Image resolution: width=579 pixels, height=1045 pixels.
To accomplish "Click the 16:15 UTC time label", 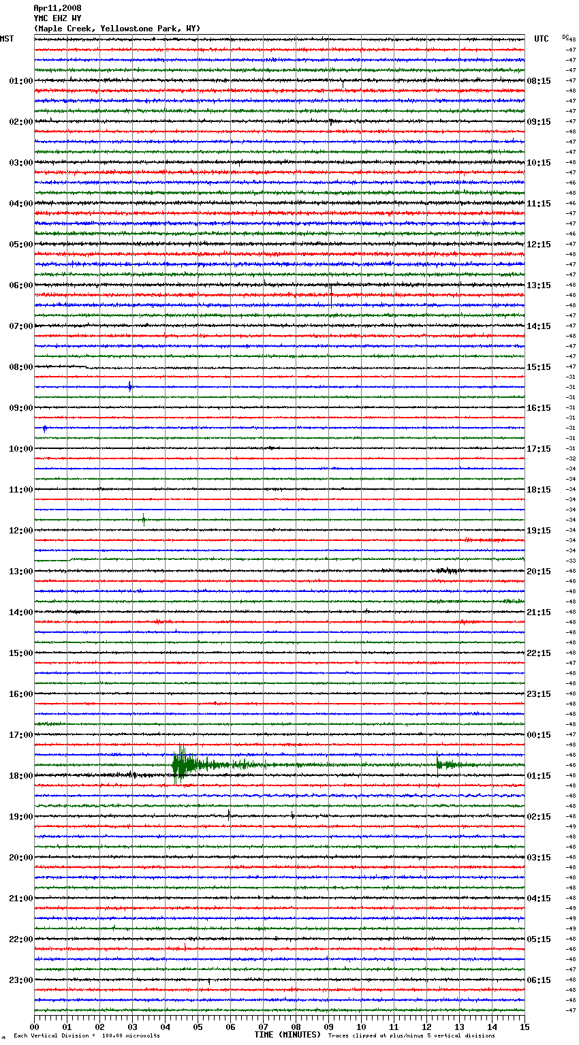I will (x=539, y=408).
